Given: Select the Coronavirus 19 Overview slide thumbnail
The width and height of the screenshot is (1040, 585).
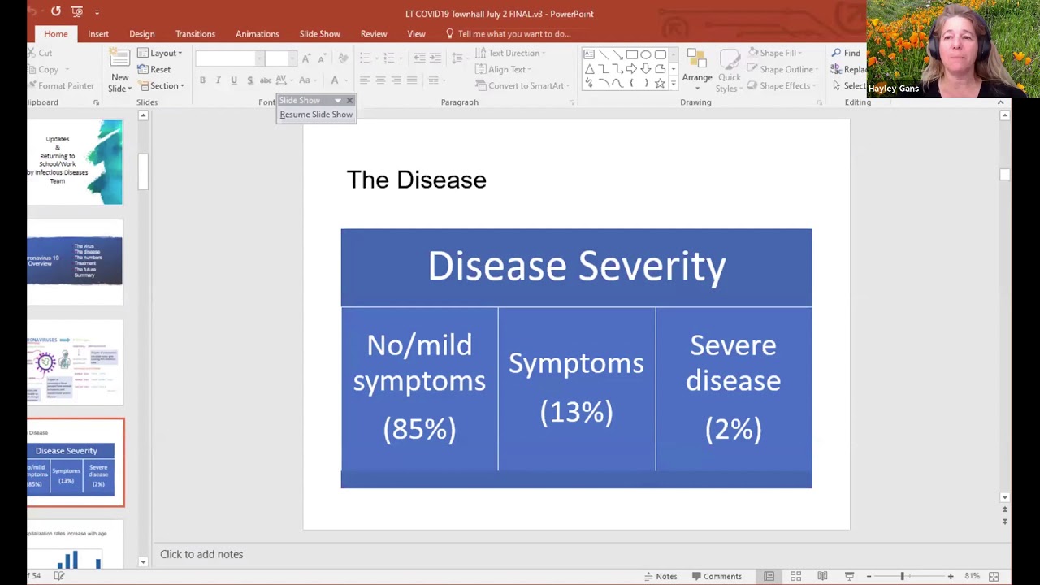Looking at the screenshot, I should [75, 262].
